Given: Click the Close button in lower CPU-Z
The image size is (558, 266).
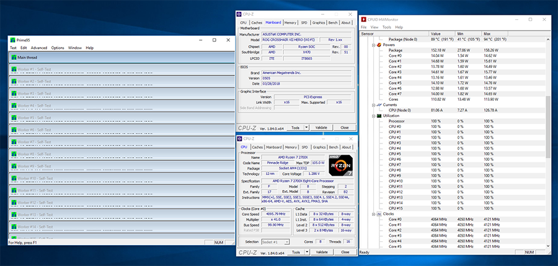Looking at the screenshot, I should tap(345, 252).
